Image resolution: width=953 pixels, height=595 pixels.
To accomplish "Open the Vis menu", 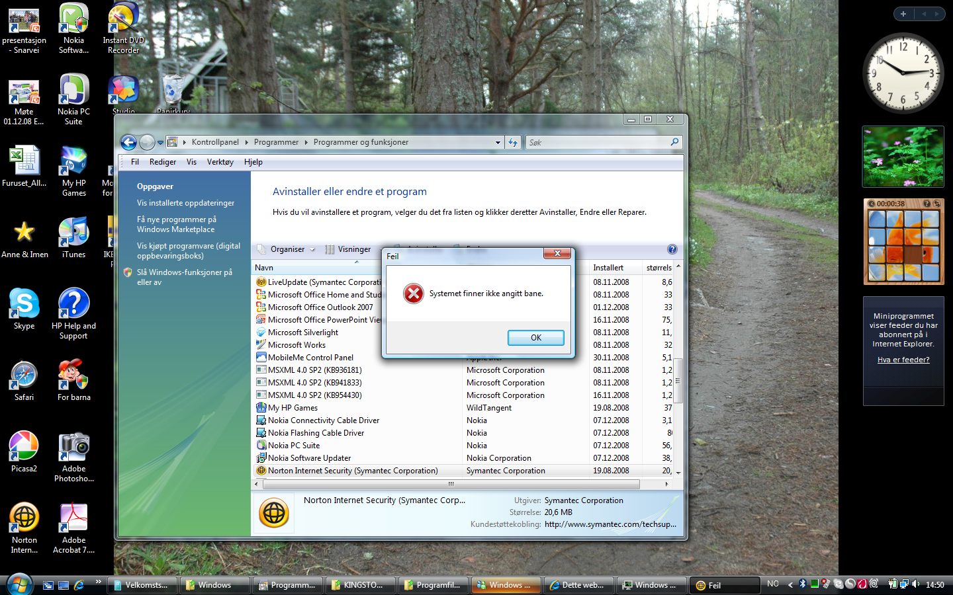I will (191, 162).
